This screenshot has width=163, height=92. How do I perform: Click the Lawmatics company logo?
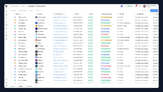pos(36,72)
